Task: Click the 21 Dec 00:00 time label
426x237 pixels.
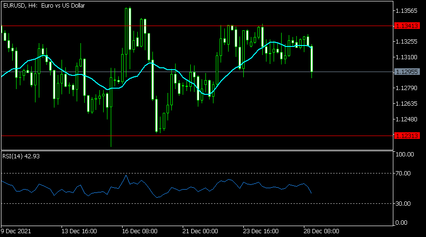Action: tap(200, 231)
